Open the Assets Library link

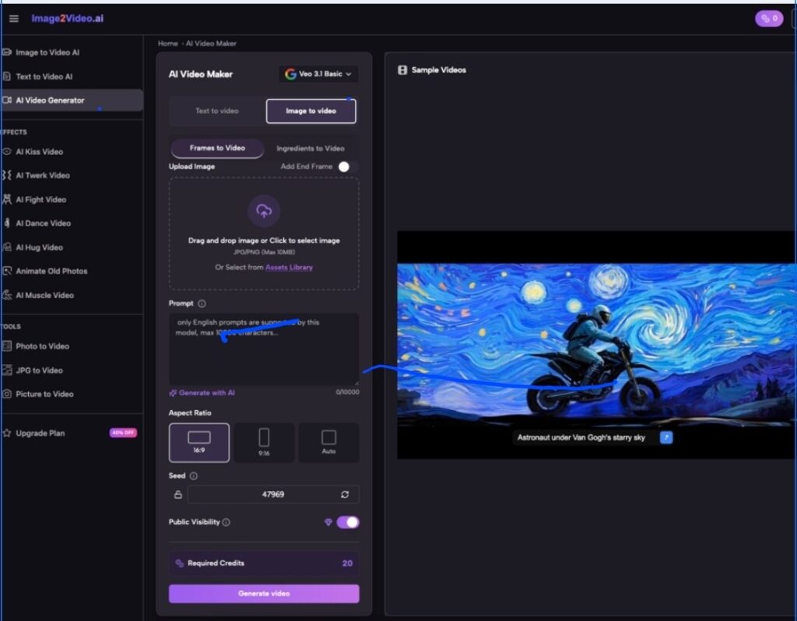coord(290,268)
